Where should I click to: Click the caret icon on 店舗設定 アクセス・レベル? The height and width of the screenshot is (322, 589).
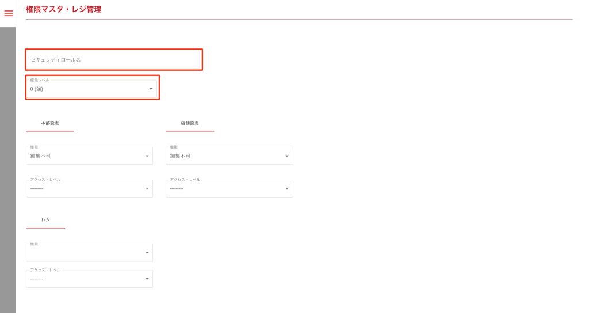287,189
